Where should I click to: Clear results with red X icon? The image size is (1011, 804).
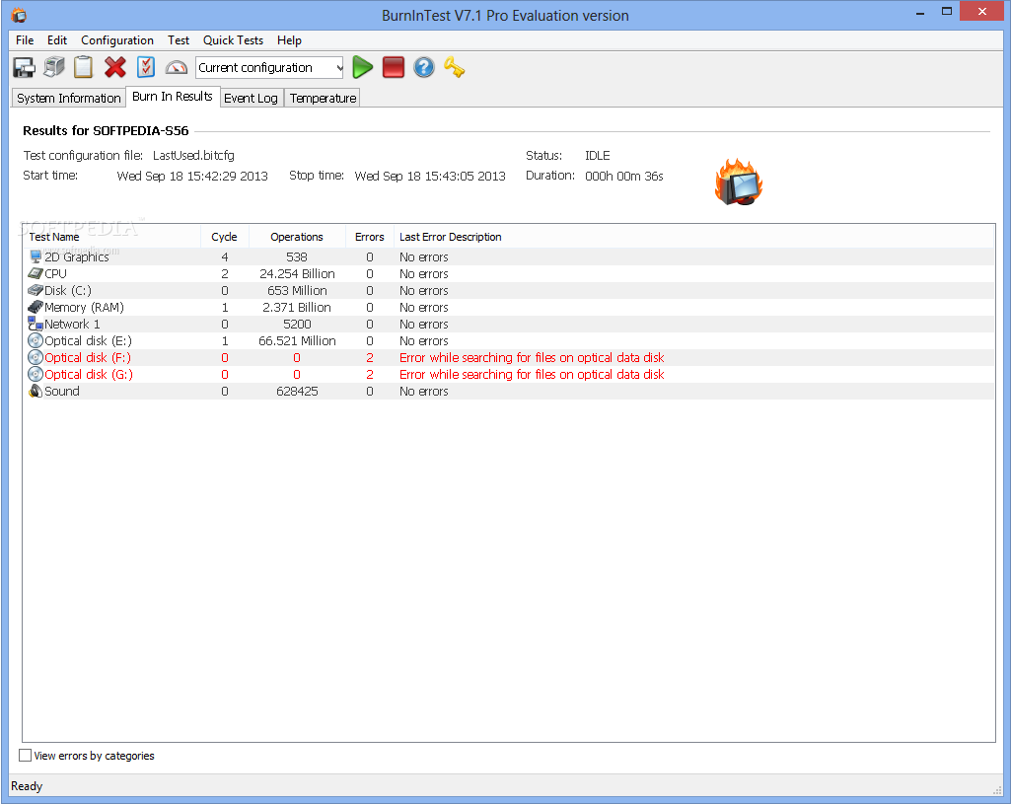click(x=115, y=67)
